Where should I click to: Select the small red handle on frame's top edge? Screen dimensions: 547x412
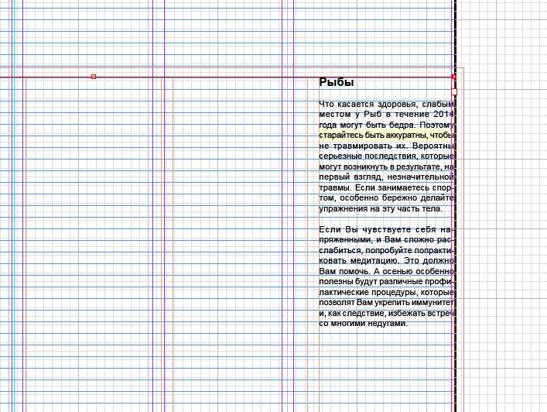point(94,77)
